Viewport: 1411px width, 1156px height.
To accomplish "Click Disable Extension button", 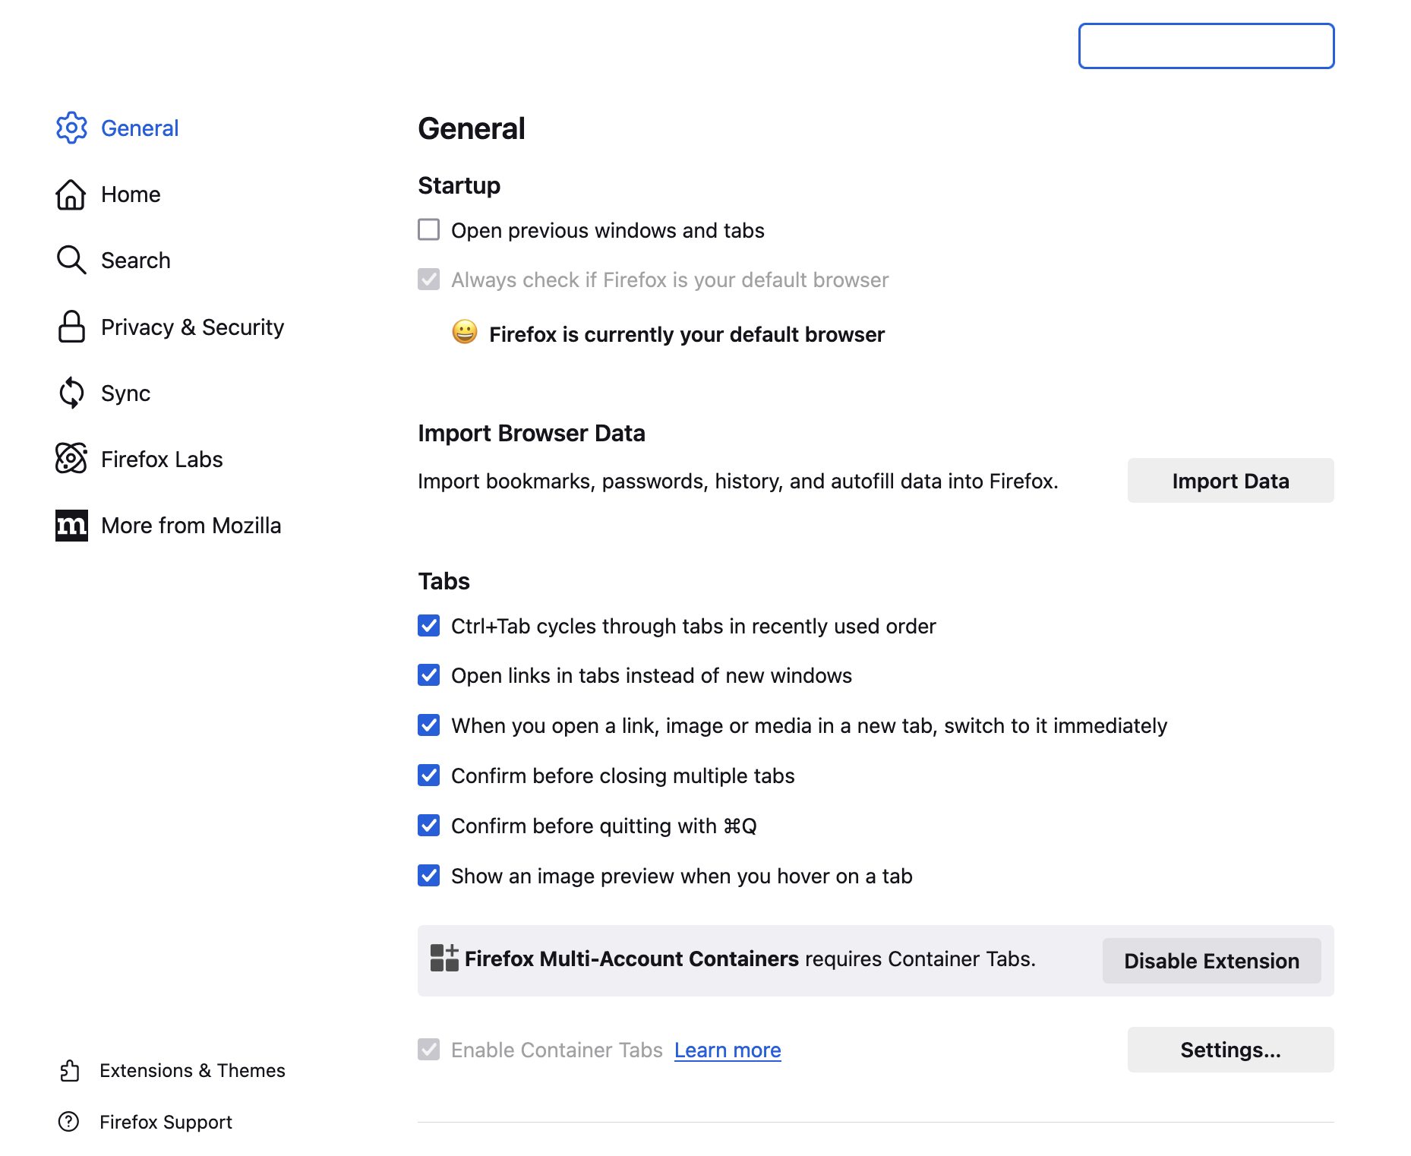I will click(1211, 961).
